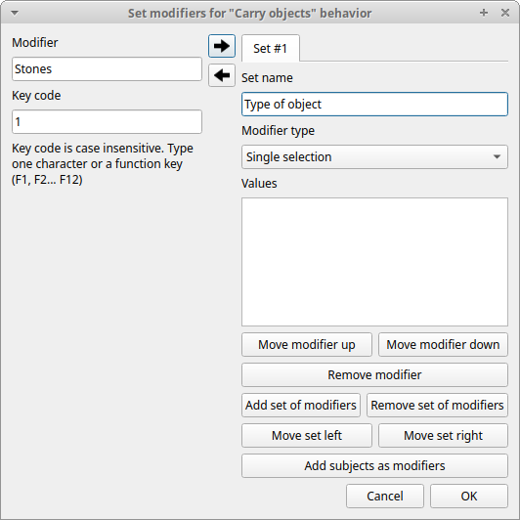Add subjects as modifiers
Image resolution: width=520 pixels, height=520 pixels.
(x=374, y=465)
